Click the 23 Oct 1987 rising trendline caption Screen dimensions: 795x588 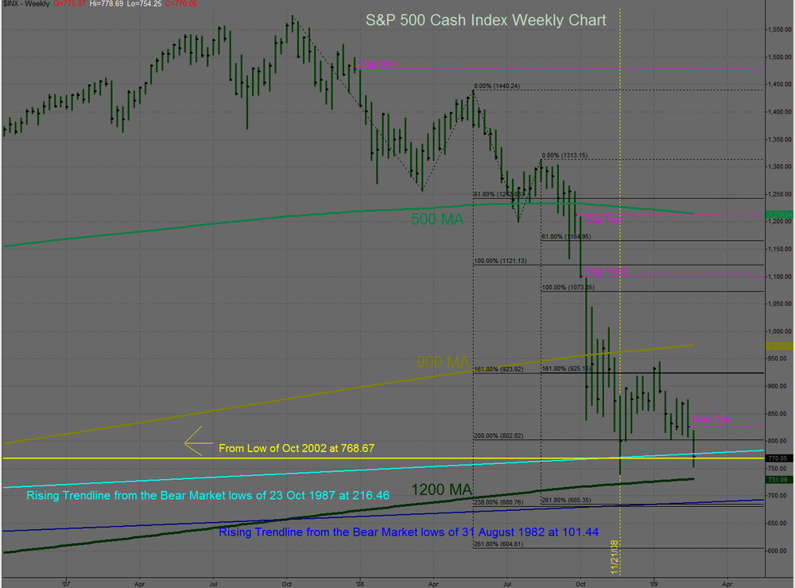tap(207, 495)
